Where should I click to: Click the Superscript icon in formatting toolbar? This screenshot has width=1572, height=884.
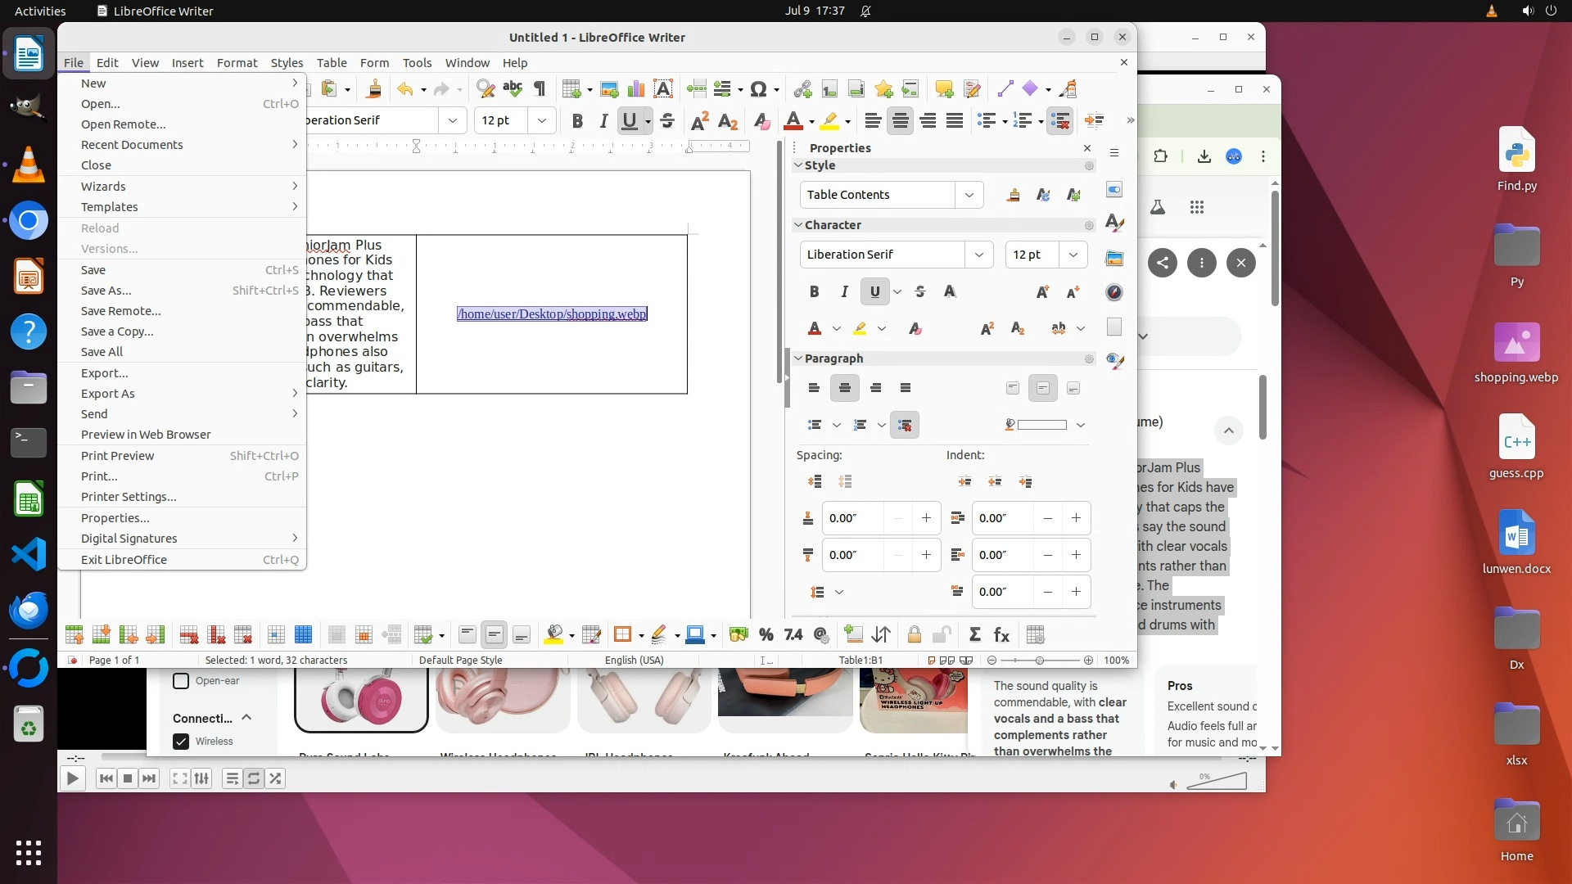(699, 121)
